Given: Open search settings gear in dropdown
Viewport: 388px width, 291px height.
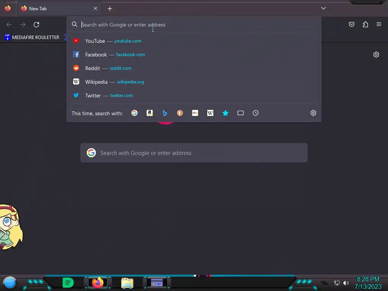Looking at the screenshot, I should (x=313, y=113).
